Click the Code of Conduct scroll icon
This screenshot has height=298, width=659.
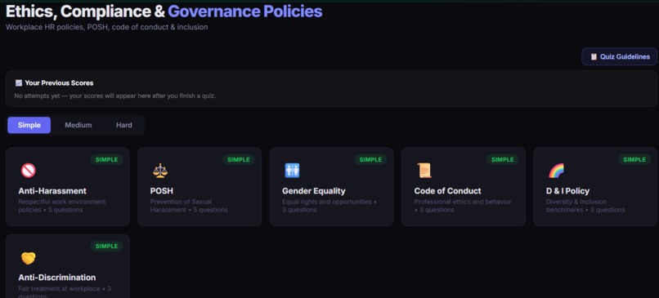pos(424,171)
